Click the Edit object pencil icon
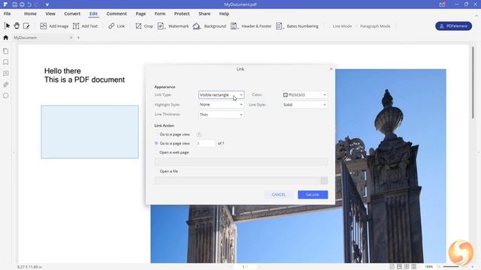The image size is (481, 270). click(x=26, y=26)
